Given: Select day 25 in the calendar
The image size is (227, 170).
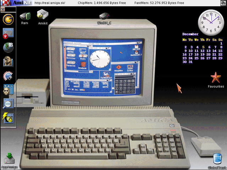Looking at the screenshot, I should coord(196,58).
